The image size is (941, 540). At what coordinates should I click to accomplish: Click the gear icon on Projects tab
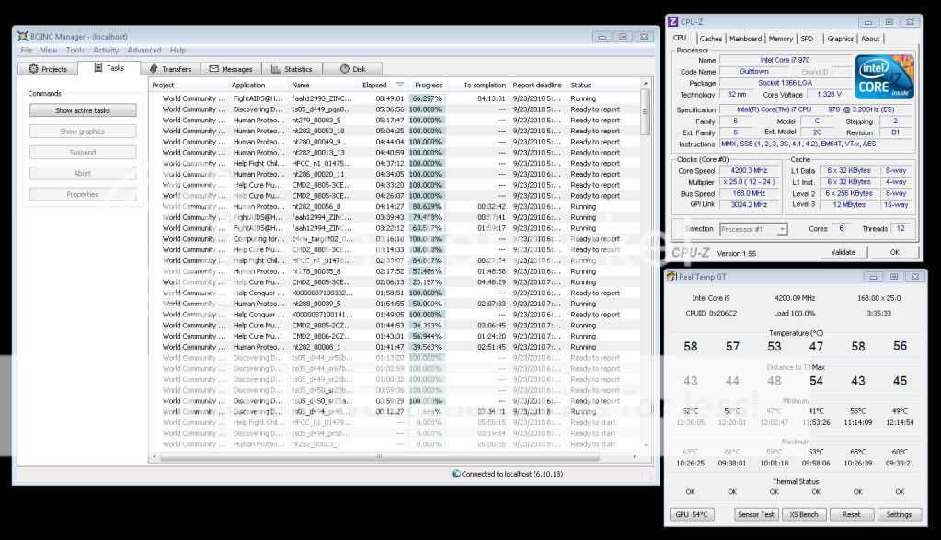[x=34, y=69]
